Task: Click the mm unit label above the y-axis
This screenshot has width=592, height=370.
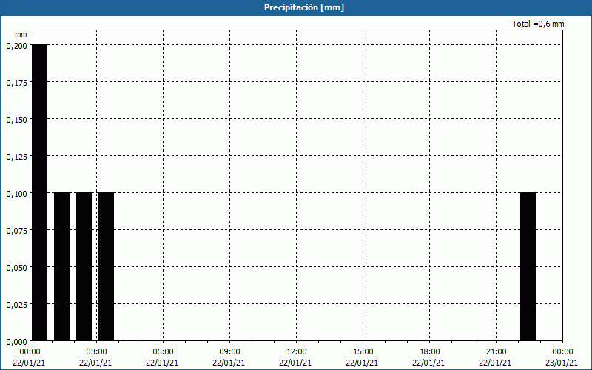Action: (21, 34)
